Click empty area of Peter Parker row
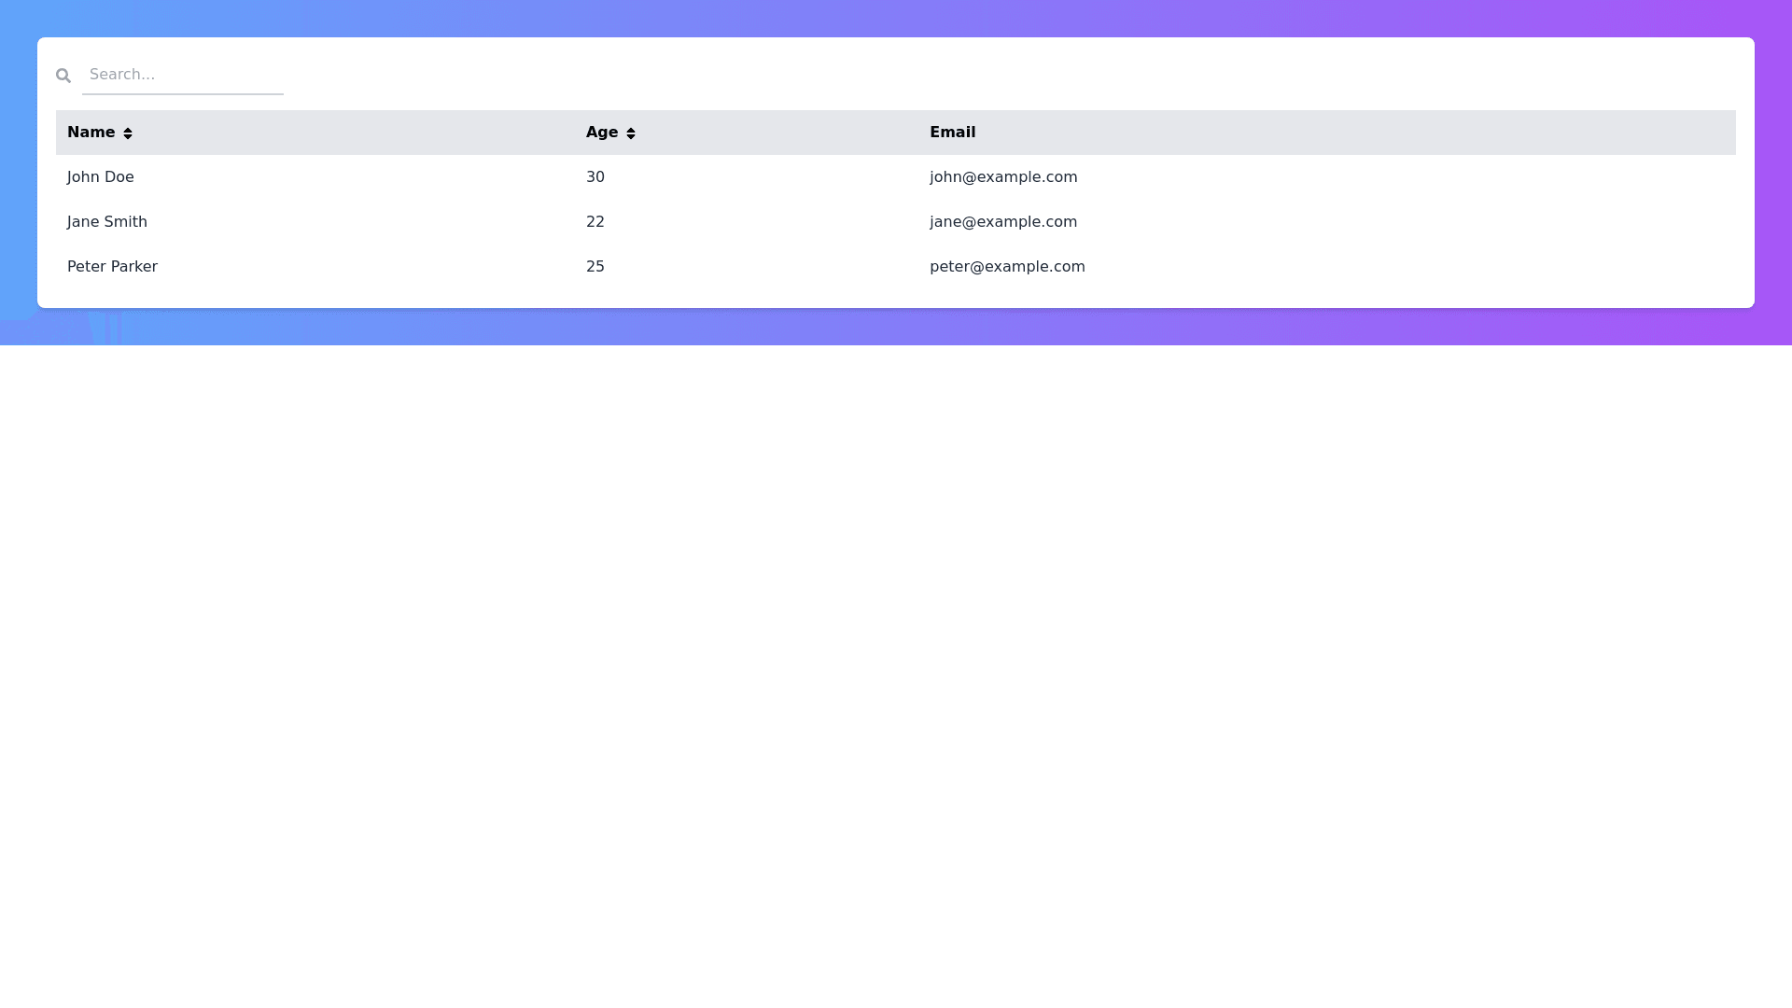Image resolution: width=1792 pixels, height=1008 pixels. click(x=1400, y=267)
